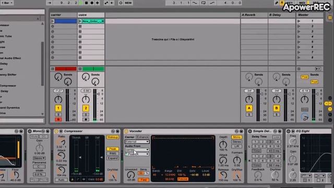This screenshot has width=334, height=188.
Task: Stop clips on the carrier track
Action: click(x=53, y=69)
